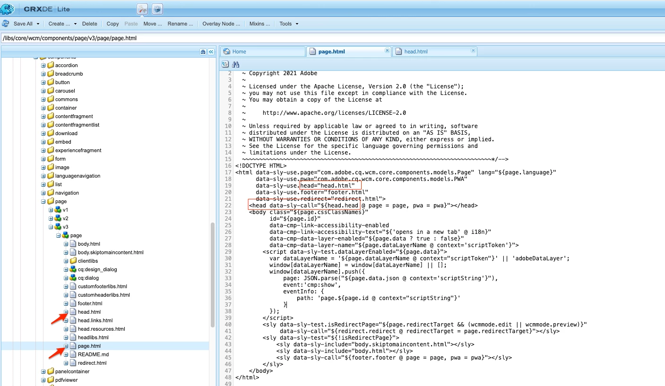Click the cq:design_dialog node icon
665x386 pixels.
73,269
